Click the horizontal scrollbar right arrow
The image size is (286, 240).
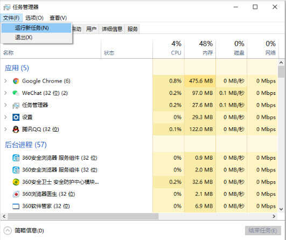point(274,216)
